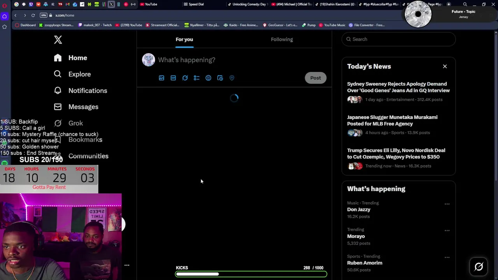Viewport: 498px width, 280px height.
Task: Open profile avatar beside the composer
Action: pos(148,60)
